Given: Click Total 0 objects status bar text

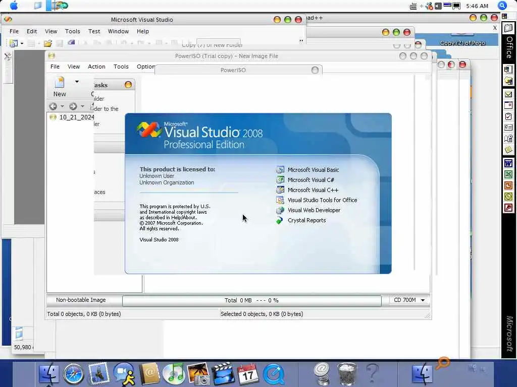Looking at the screenshot, I should tap(84, 314).
